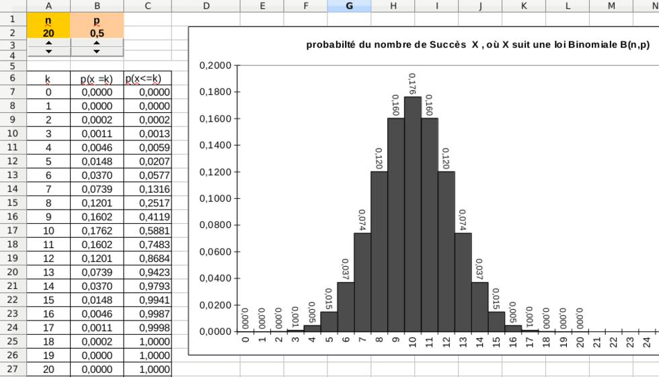Select column A header
659x377 pixels.
(48, 6)
